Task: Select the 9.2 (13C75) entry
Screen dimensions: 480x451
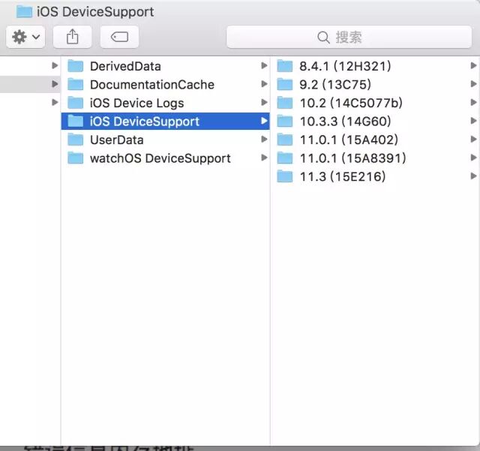Action: coord(335,85)
